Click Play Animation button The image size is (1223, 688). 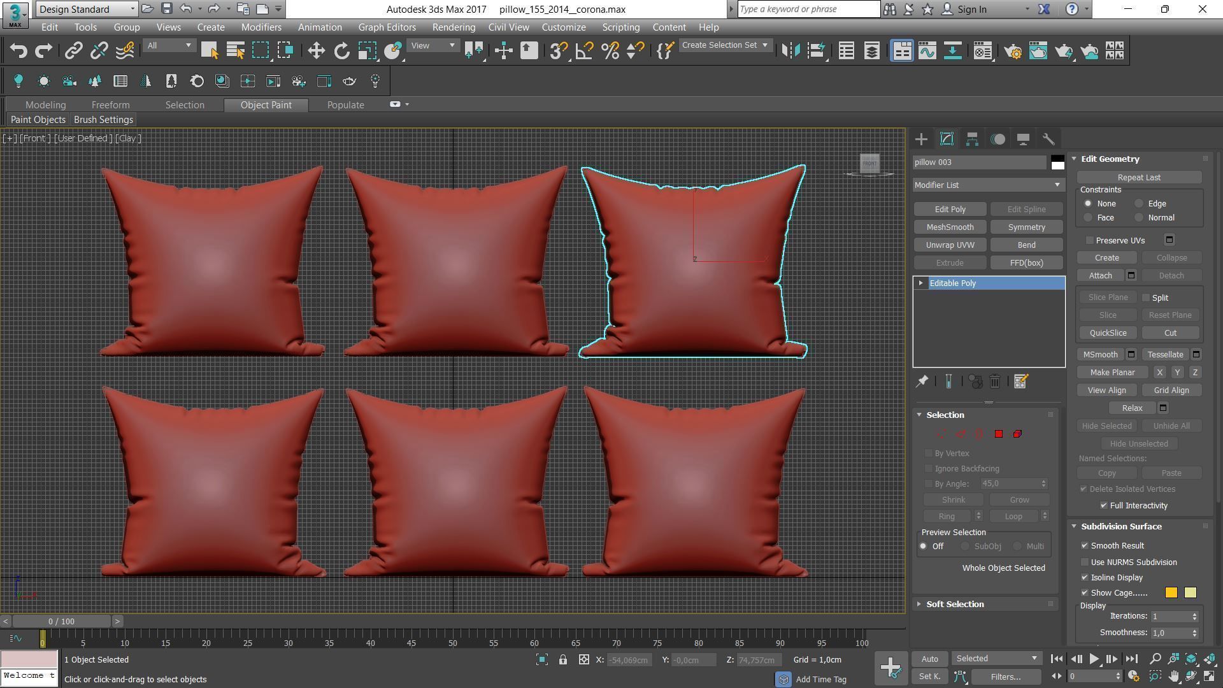pyautogui.click(x=1094, y=659)
